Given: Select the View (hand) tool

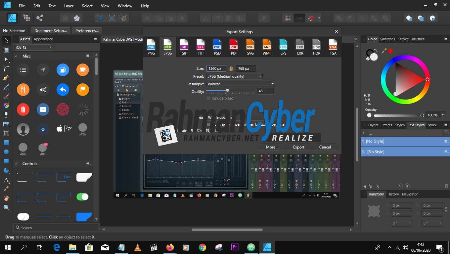Looking at the screenshot, I should coord(6,198).
